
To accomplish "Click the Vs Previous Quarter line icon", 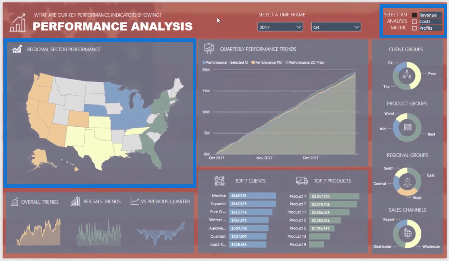I will point(135,201).
